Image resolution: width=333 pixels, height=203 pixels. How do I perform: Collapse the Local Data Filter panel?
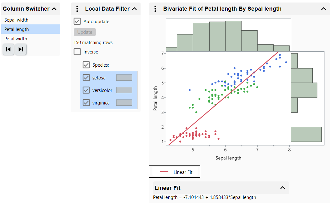(134, 9)
